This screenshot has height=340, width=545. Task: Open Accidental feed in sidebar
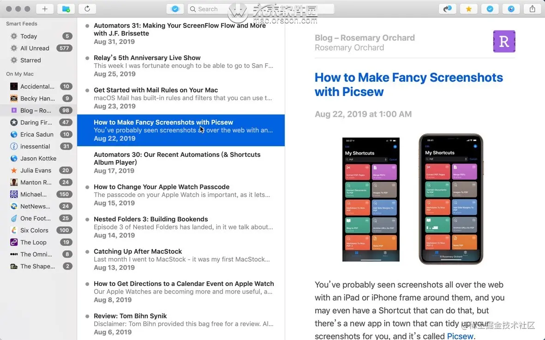(38, 86)
